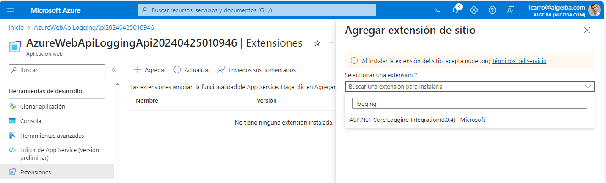This screenshot has height=183, width=606.
Task: Click Agregar to add an extension
Action: (x=150, y=70)
